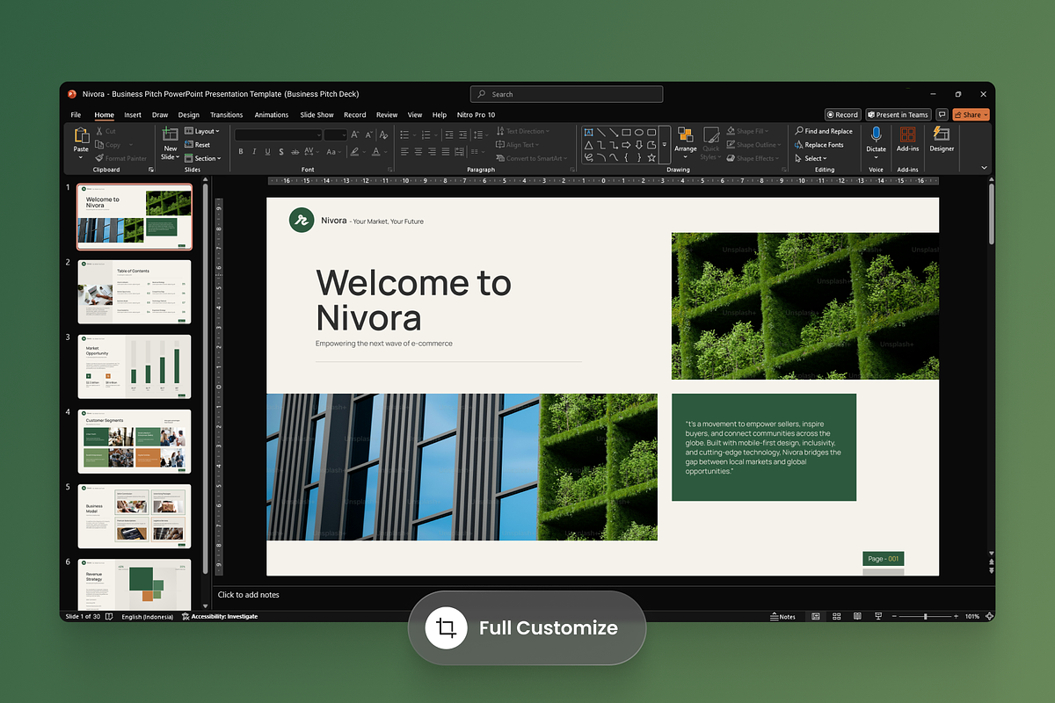Go to the Slide Show tab
1055x703 pixels.
pyautogui.click(x=316, y=114)
